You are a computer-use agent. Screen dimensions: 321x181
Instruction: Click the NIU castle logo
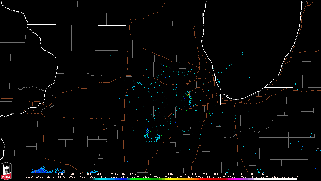click(x=6, y=171)
